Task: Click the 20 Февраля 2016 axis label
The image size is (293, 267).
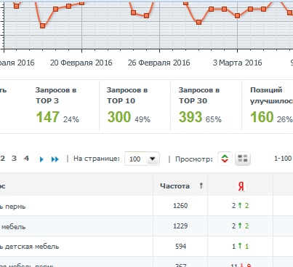Action: click(81, 63)
